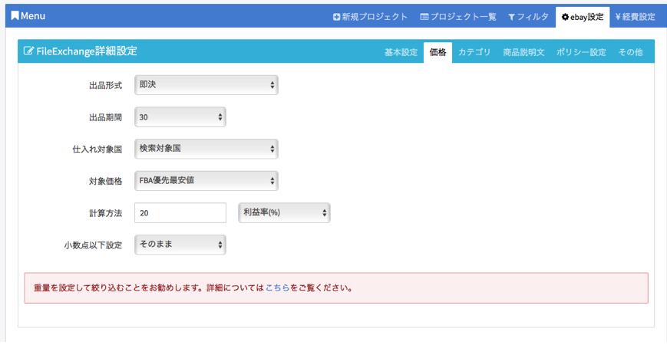Click the funnel icon for フィルタ
The height and width of the screenshot is (345, 667).
(x=511, y=17)
